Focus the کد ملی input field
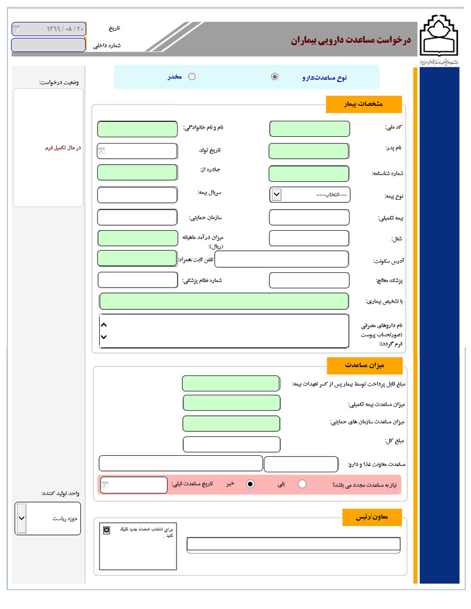 click(x=309, y=129)
